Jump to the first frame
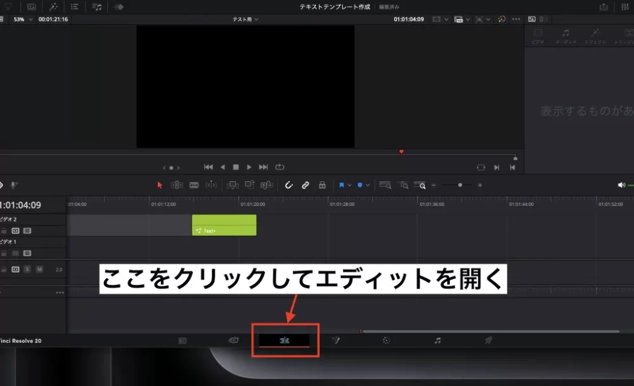 pyautogui.click(x=208, y=167)
